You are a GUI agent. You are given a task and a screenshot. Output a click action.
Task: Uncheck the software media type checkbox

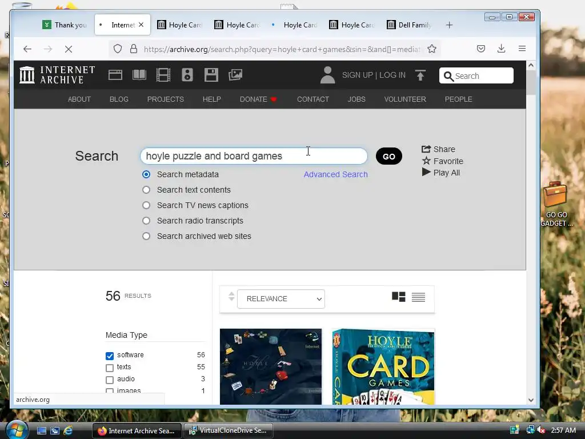coord(109,356)
